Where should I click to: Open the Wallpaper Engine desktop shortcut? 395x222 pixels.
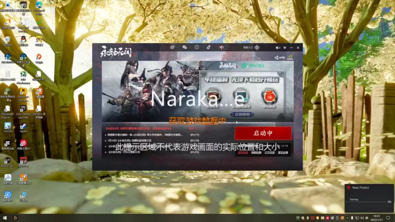(7, 112)
